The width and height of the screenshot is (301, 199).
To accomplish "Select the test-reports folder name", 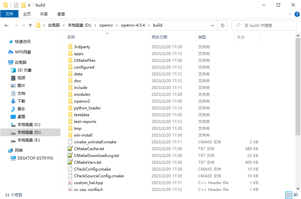I will [85, 122].
